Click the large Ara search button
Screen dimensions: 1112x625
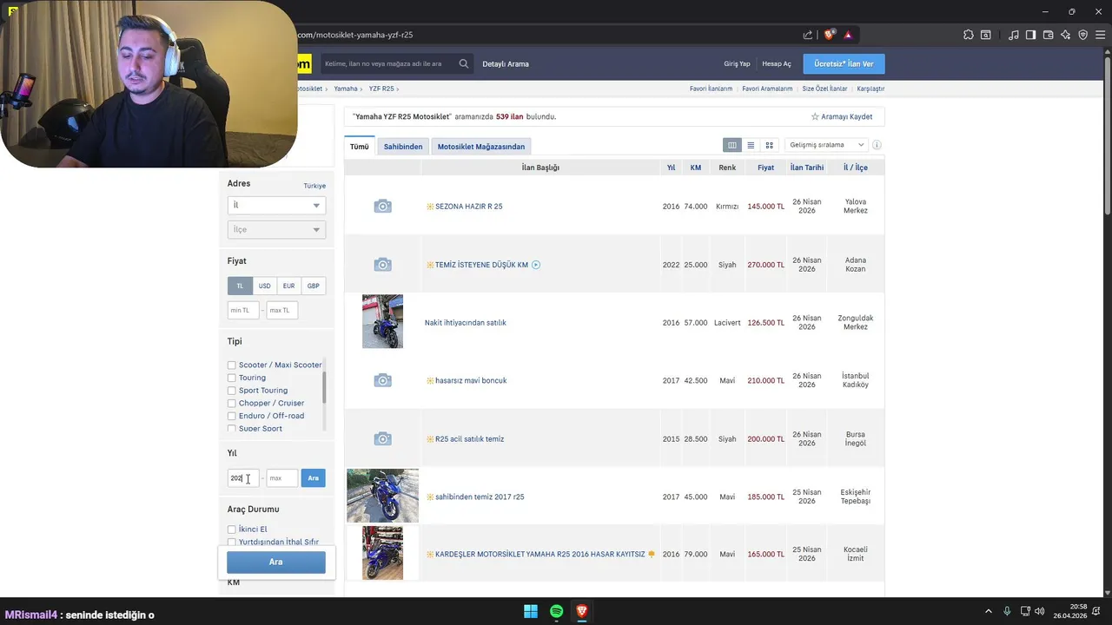276,562
